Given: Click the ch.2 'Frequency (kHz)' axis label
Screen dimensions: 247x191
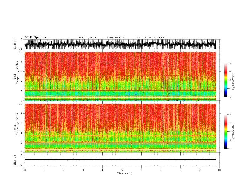Looking at the screenshot, I should (17, 124).
